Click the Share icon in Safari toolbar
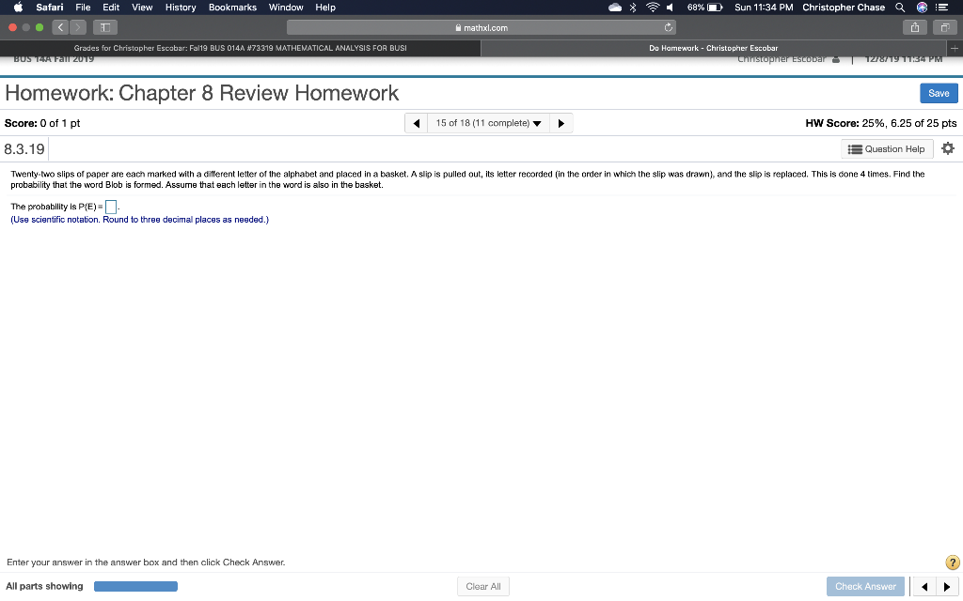This screenshot has height=601, width=963. (x=913, y=27)
